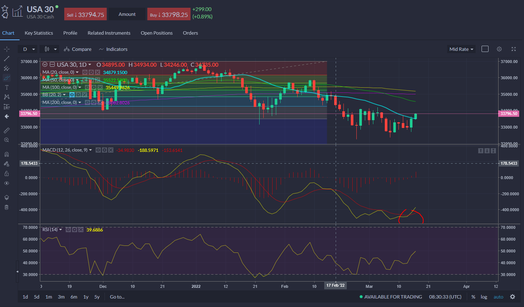Open the D timeframe interval dropdown
Image resolution: width=524 pixels, height=307 pixels.
point(28,49)
